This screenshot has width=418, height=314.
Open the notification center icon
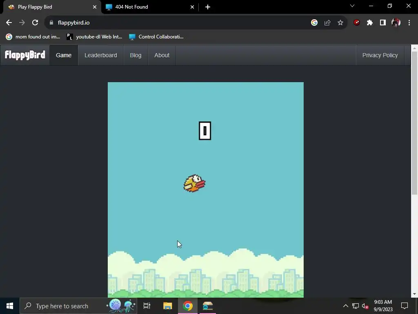405,306
